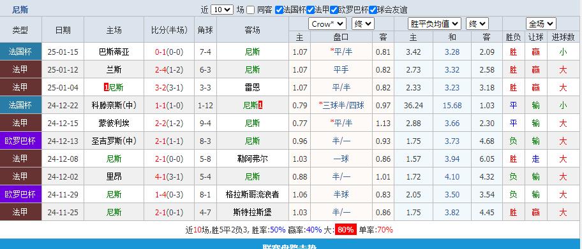Image resolution: width=582 pixels, height=249 pixels.
Task: Click the 15.68 draw odds value
Action: tap(452, 106)
